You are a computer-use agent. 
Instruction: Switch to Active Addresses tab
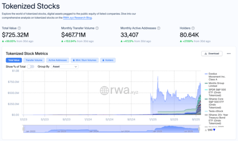[58, 60]
